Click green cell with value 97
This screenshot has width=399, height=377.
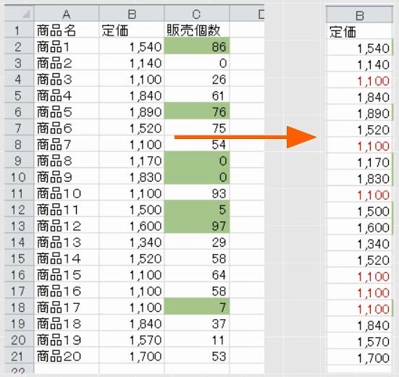[197, 225]
